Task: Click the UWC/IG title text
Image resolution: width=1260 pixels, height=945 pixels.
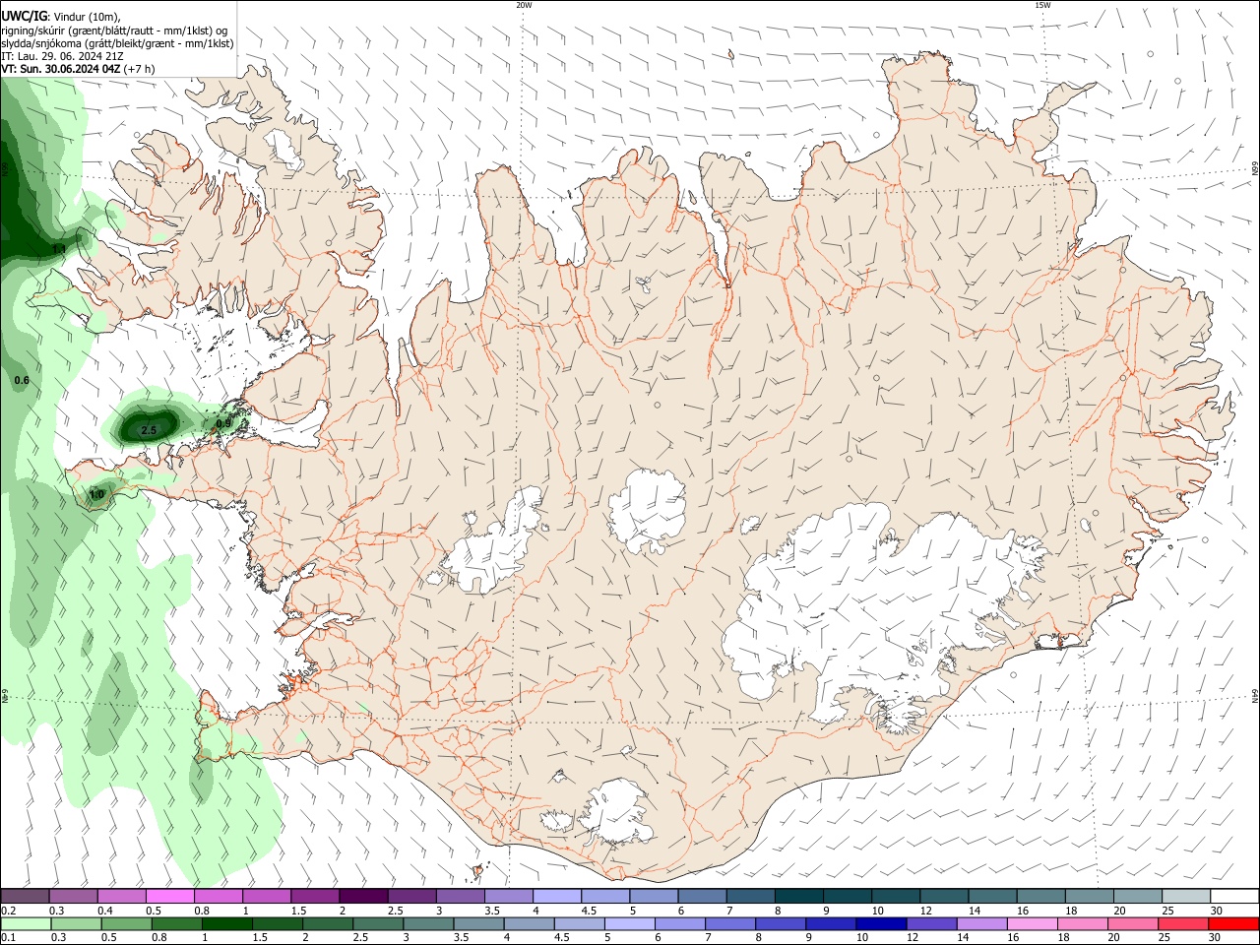Action: (x=25, y=16)
